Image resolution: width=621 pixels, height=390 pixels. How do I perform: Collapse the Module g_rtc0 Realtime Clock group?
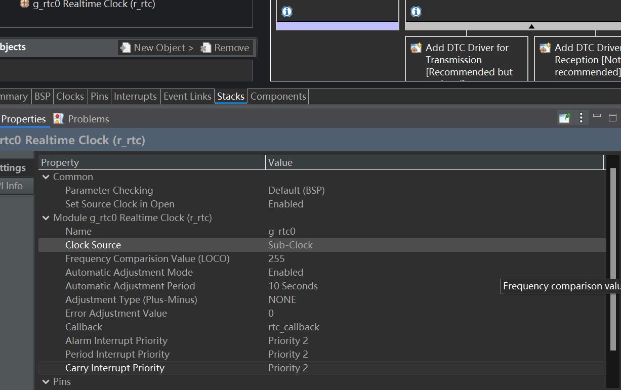point(46,218)
